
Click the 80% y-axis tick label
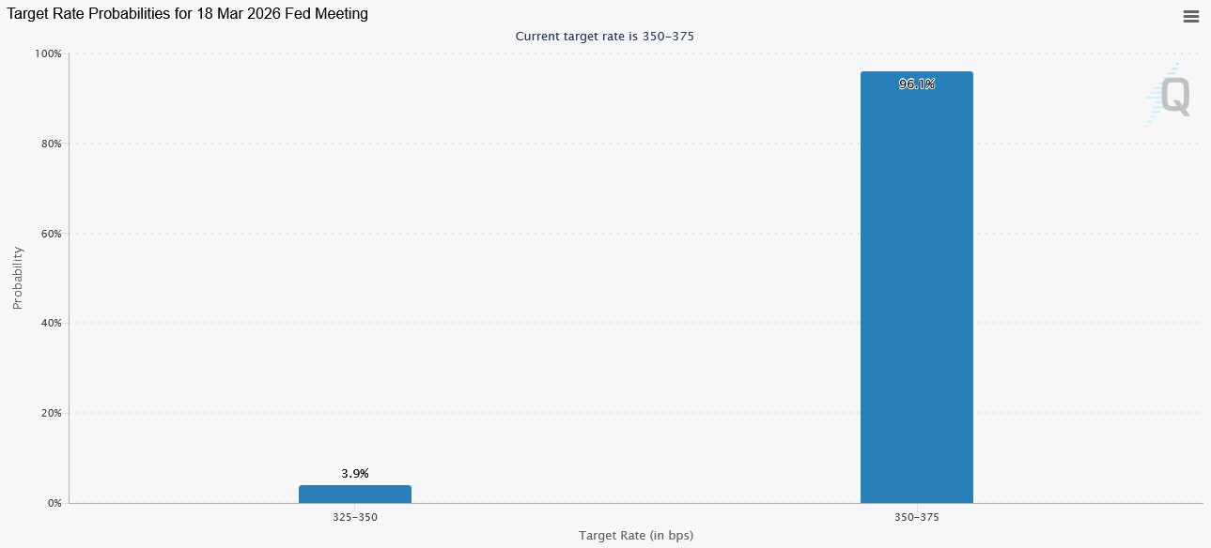[x=51, y=144]
